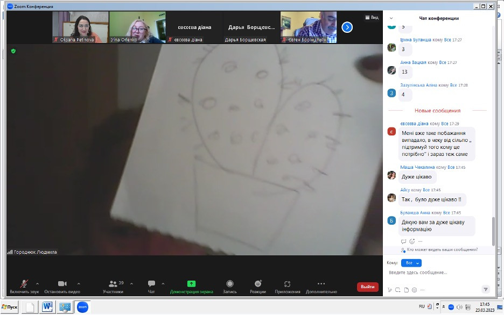Show next participants in video strip
Viewport: 504px width, 315px height.
pyautogui.click(x=347, y=27)
